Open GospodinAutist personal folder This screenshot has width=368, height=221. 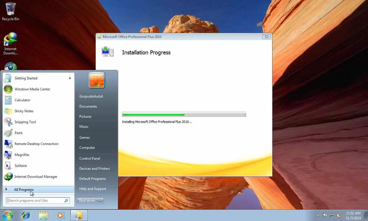click(x=91, y=96)
